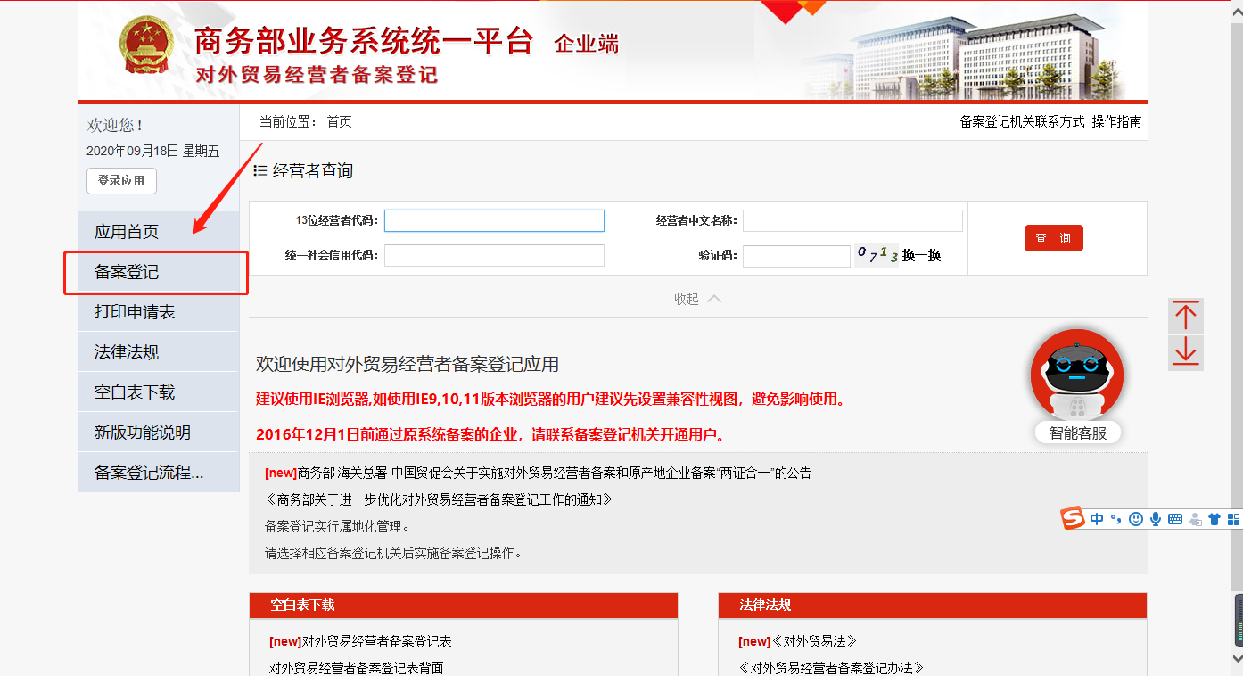Click the 13位经营者代码 input field
1243x676 pixels.
pos(493,220)
